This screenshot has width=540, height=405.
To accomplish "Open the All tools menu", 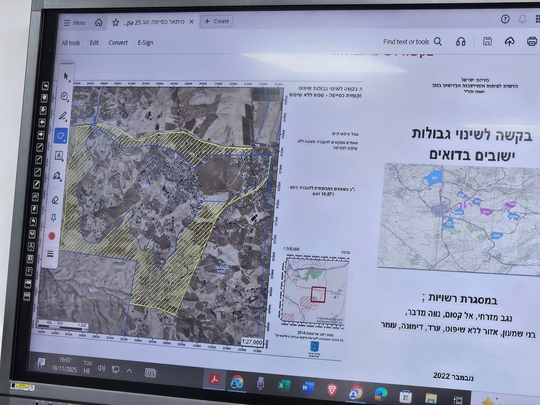I will (71, 43).
